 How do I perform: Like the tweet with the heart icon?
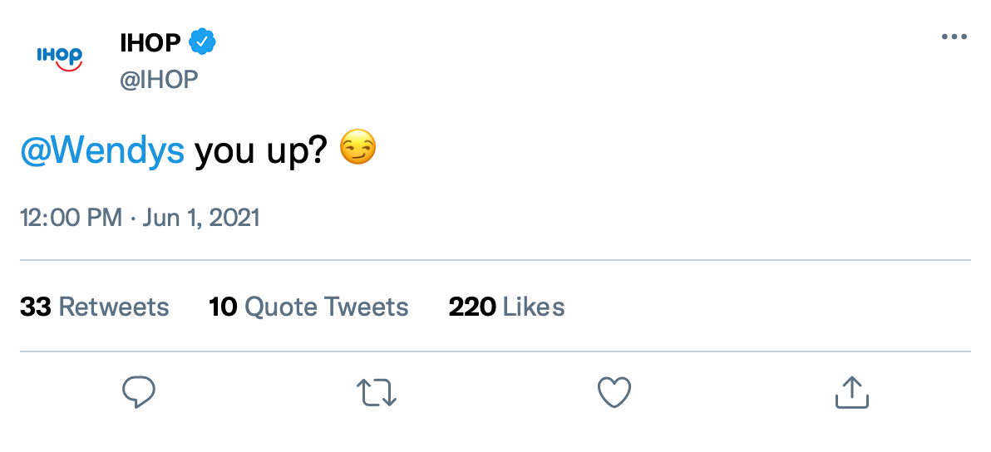point(614,392)
